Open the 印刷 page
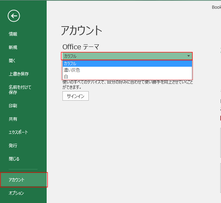The image size is (221, 203). point(13,106)
